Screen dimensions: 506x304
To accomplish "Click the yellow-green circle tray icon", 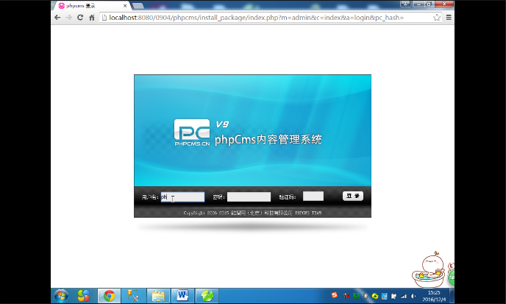I will [375, 296].
